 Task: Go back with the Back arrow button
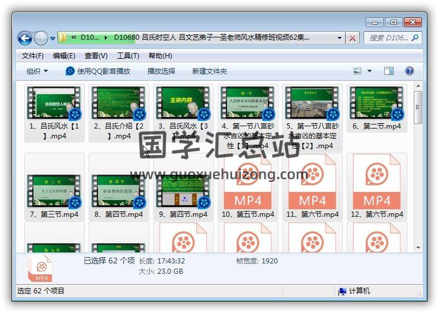pyautogui.click(x=25, y=39)
